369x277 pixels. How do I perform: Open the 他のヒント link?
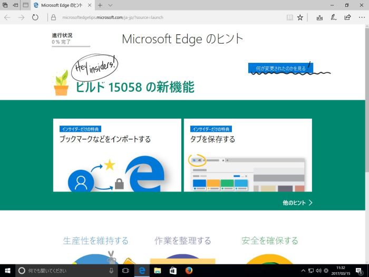point(297,202)
